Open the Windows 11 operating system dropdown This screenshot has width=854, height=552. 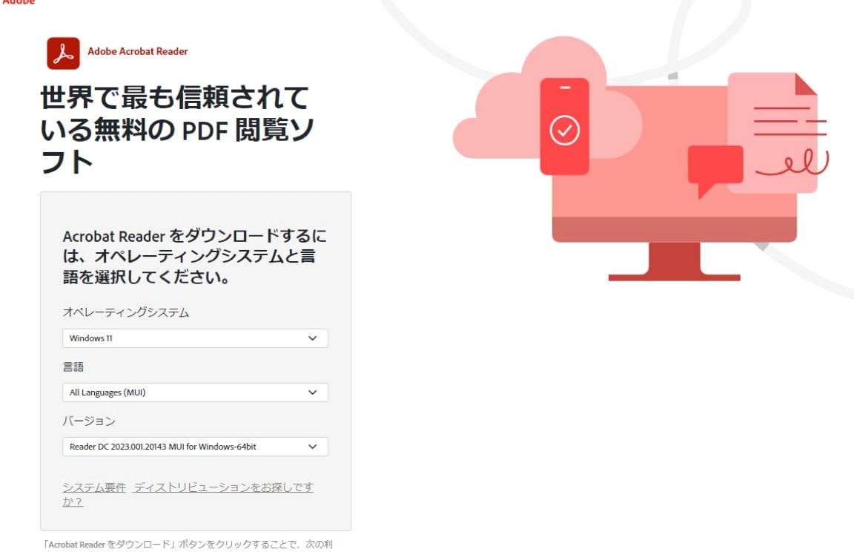185,338
